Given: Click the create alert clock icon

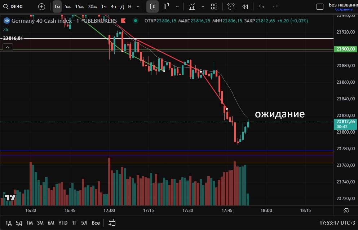Looking at the screenshot, I should (231, 6).
